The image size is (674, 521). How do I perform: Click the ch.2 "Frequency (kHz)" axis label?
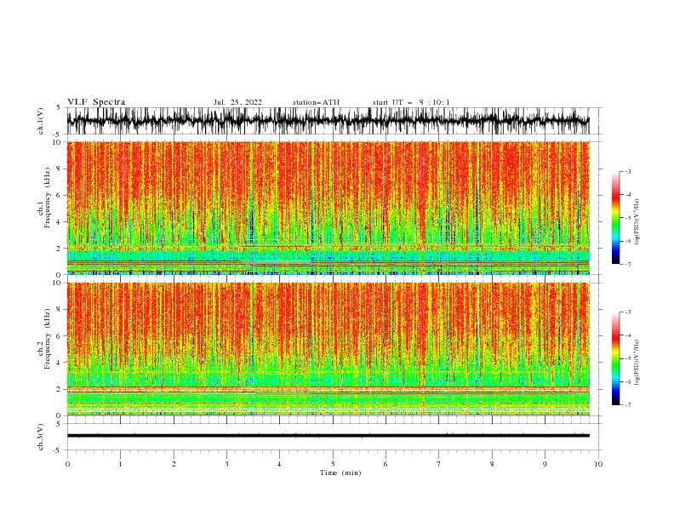48,339
